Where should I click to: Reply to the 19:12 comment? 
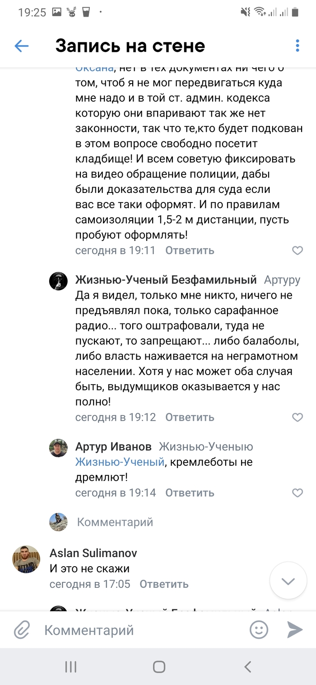pyautogui.click(x=190, y=418)
